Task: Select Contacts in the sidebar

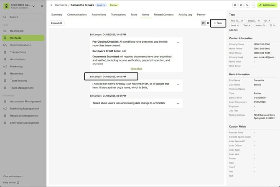Action: pyautogui.click(x=23, y=38)
